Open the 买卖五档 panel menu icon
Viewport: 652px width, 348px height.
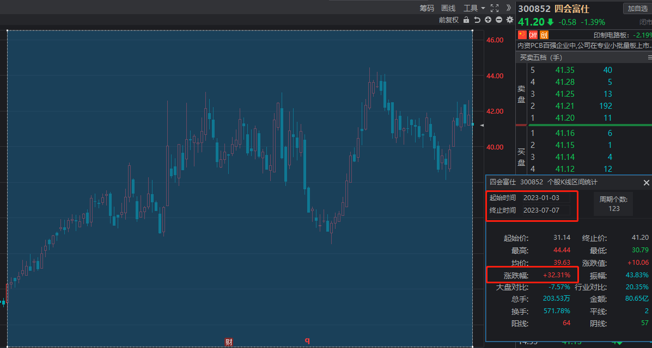click(x=649, y=57)
